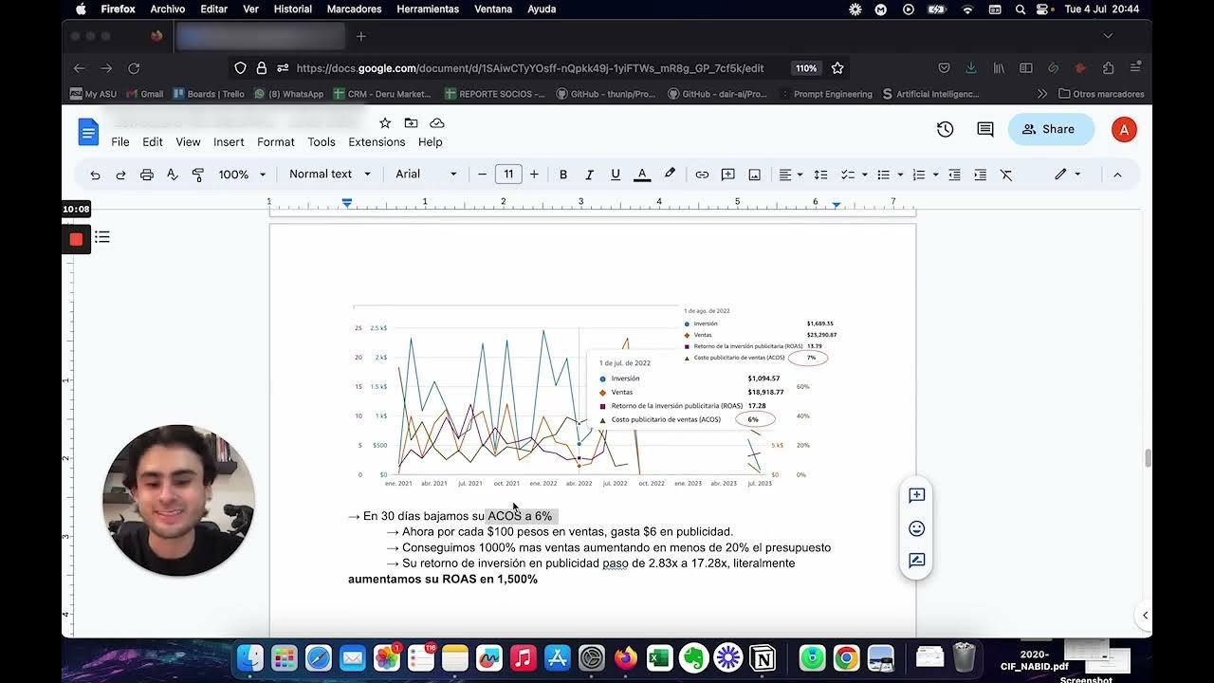
Task: Open line and paragraph spacing options
Action: (x=820, y=175)
